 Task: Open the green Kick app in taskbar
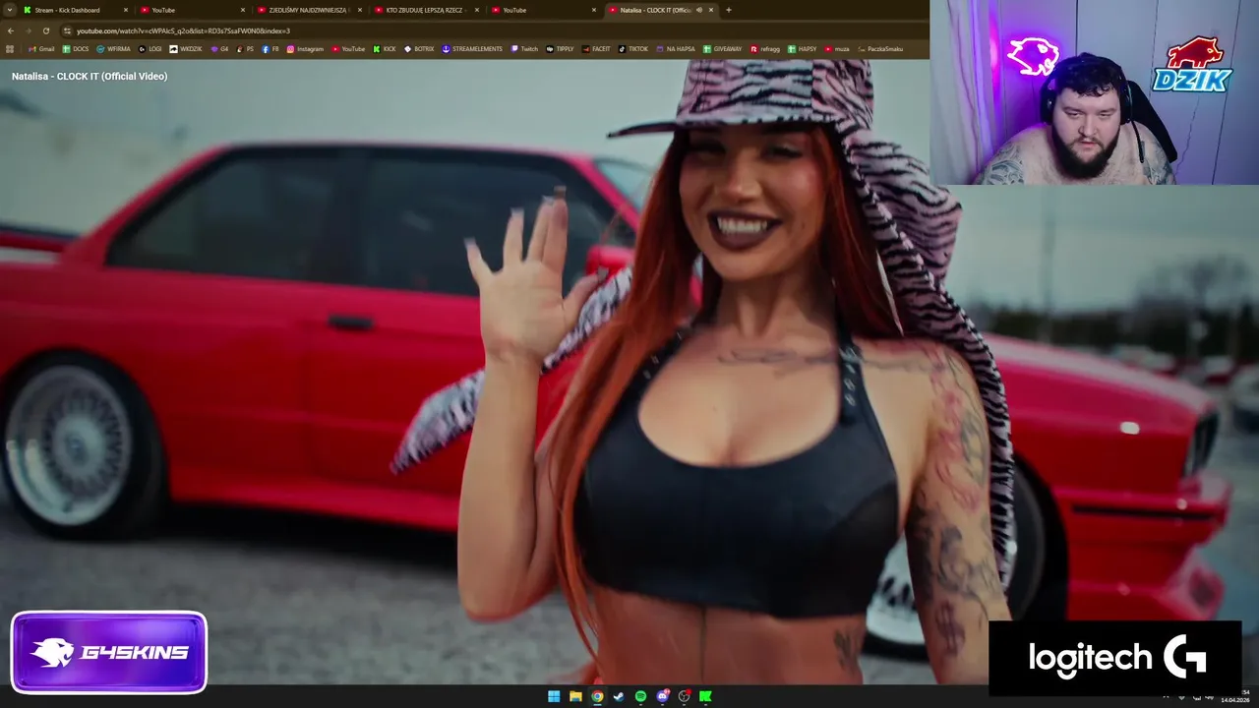point(705,696)
